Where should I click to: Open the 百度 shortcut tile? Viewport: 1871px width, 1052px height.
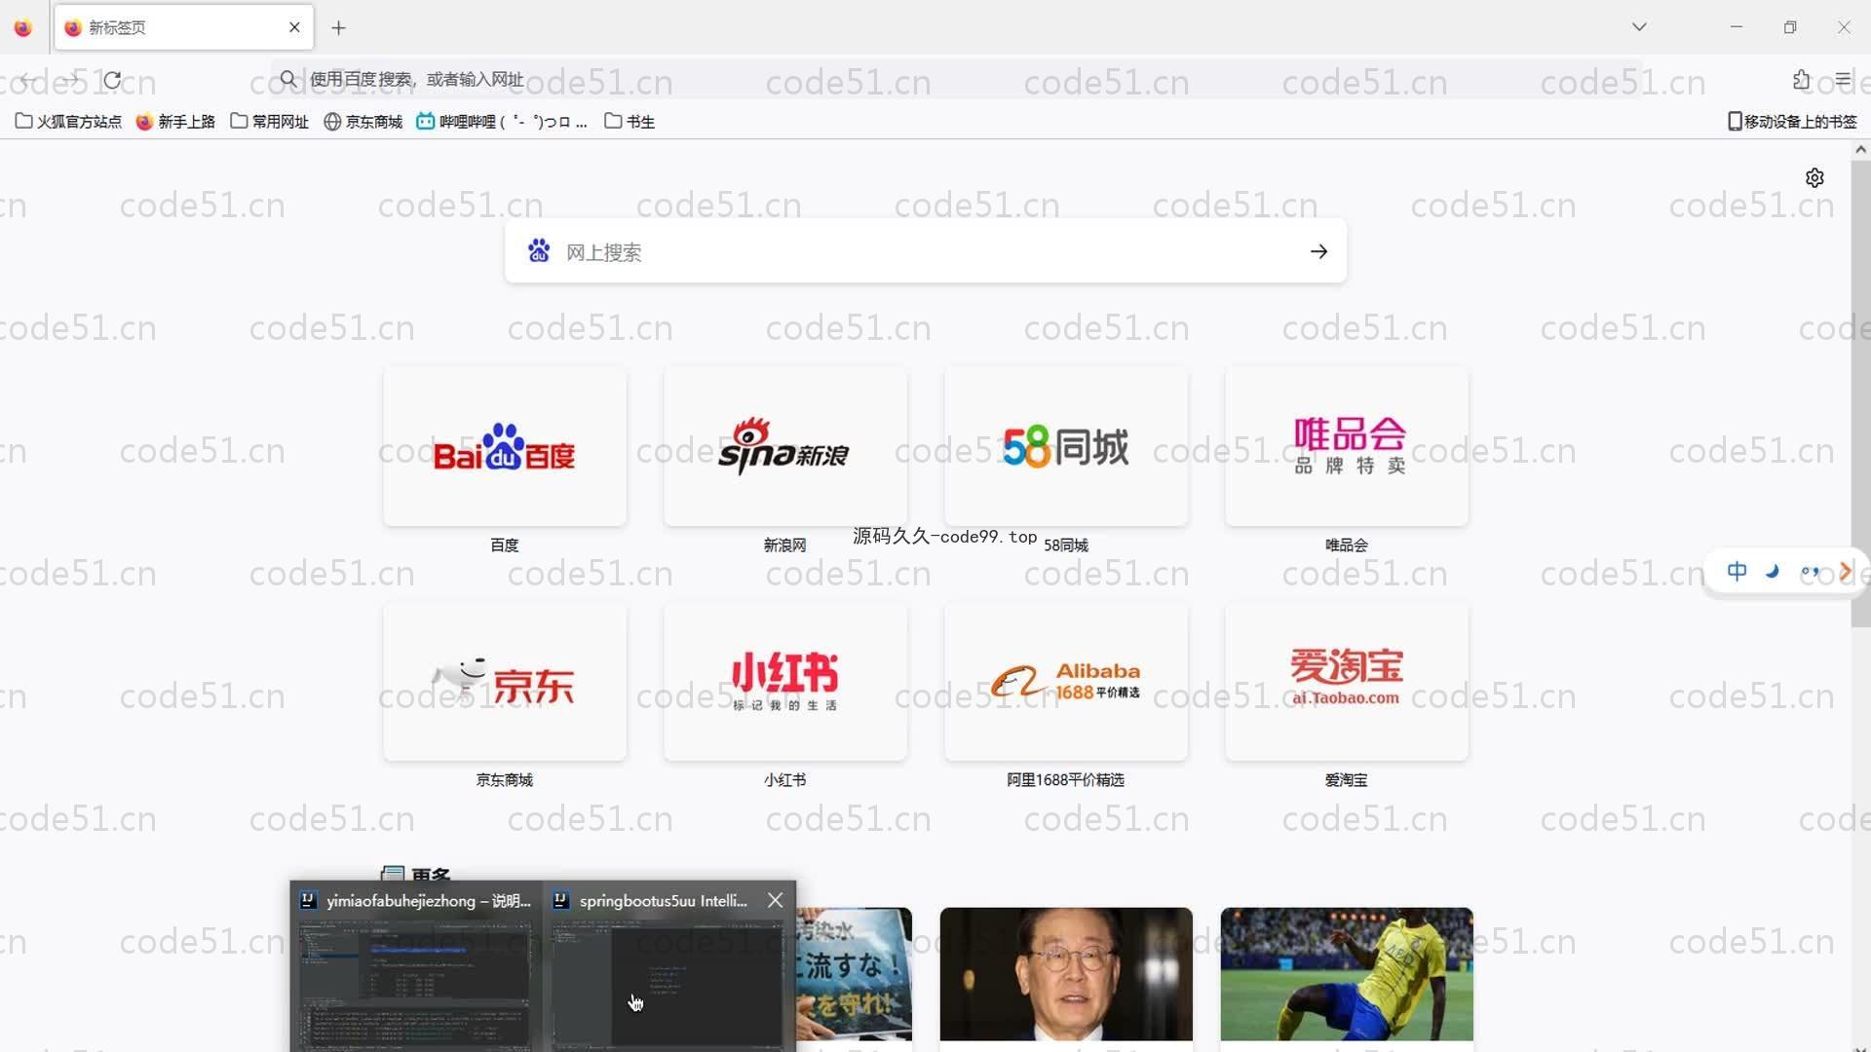[x=505, y=447]
